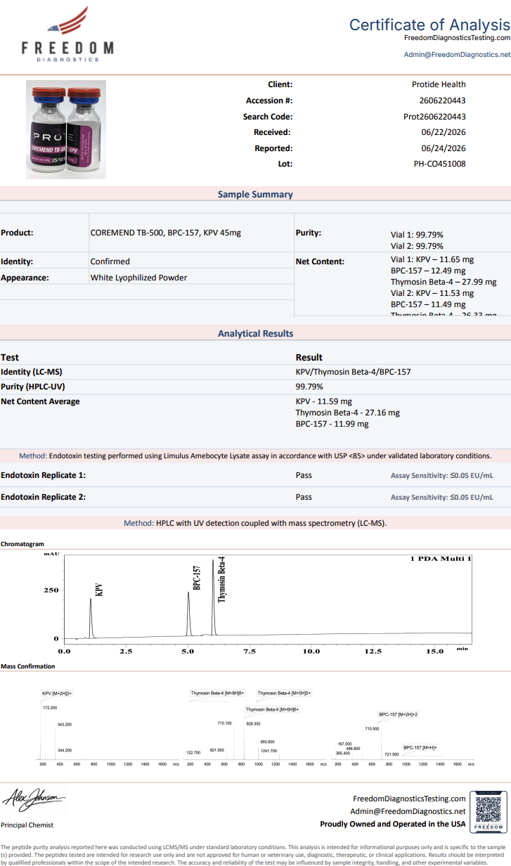Select the 99.79% HPLC-UV purity result
Viewport: 511px width, 866px height.
pos(309,387)
